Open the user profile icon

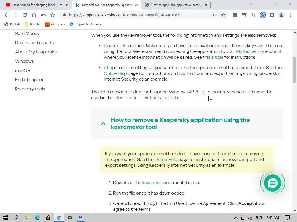[281, 15]
